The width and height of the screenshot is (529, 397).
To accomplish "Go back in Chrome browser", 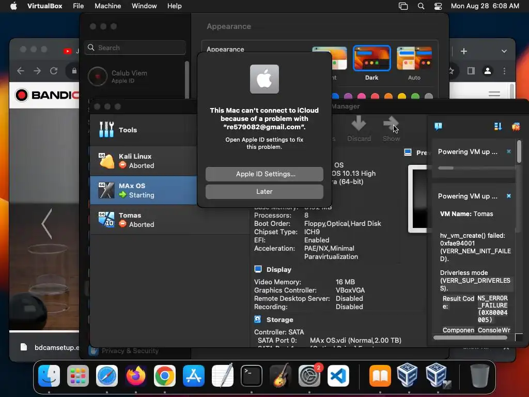I will click(x=21, y=71).
